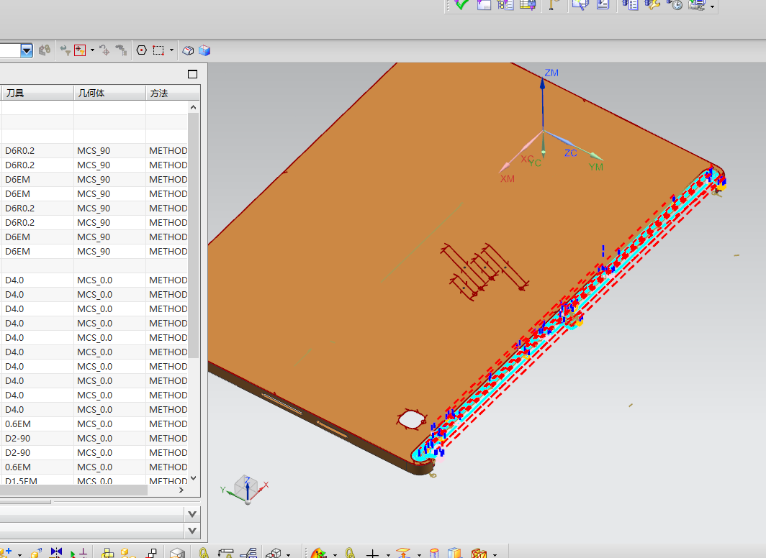Select the rectangle selection tool icon

tap(158, 50)
